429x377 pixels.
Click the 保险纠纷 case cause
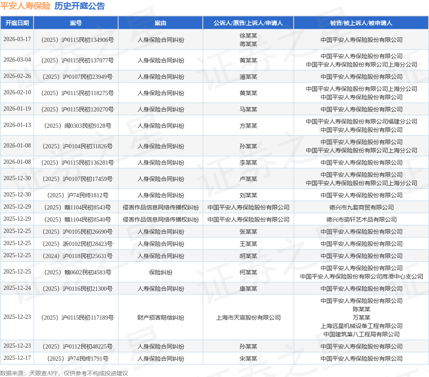pyautogui.click(x=160, y=273)
